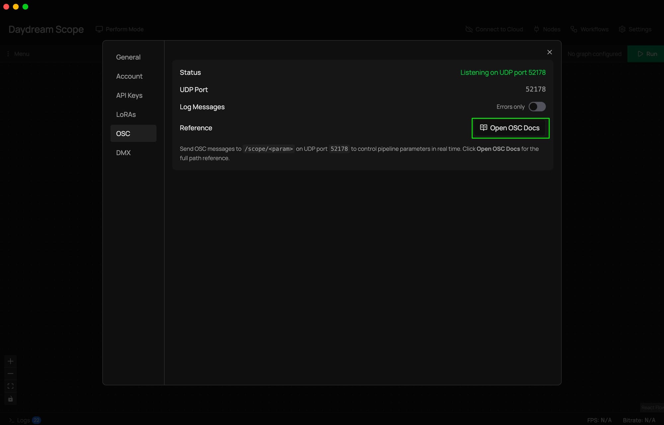The height and width of the screenshot is (425, 664).
Task: Zoom out with the minus icon
Action: pos(11,374)
